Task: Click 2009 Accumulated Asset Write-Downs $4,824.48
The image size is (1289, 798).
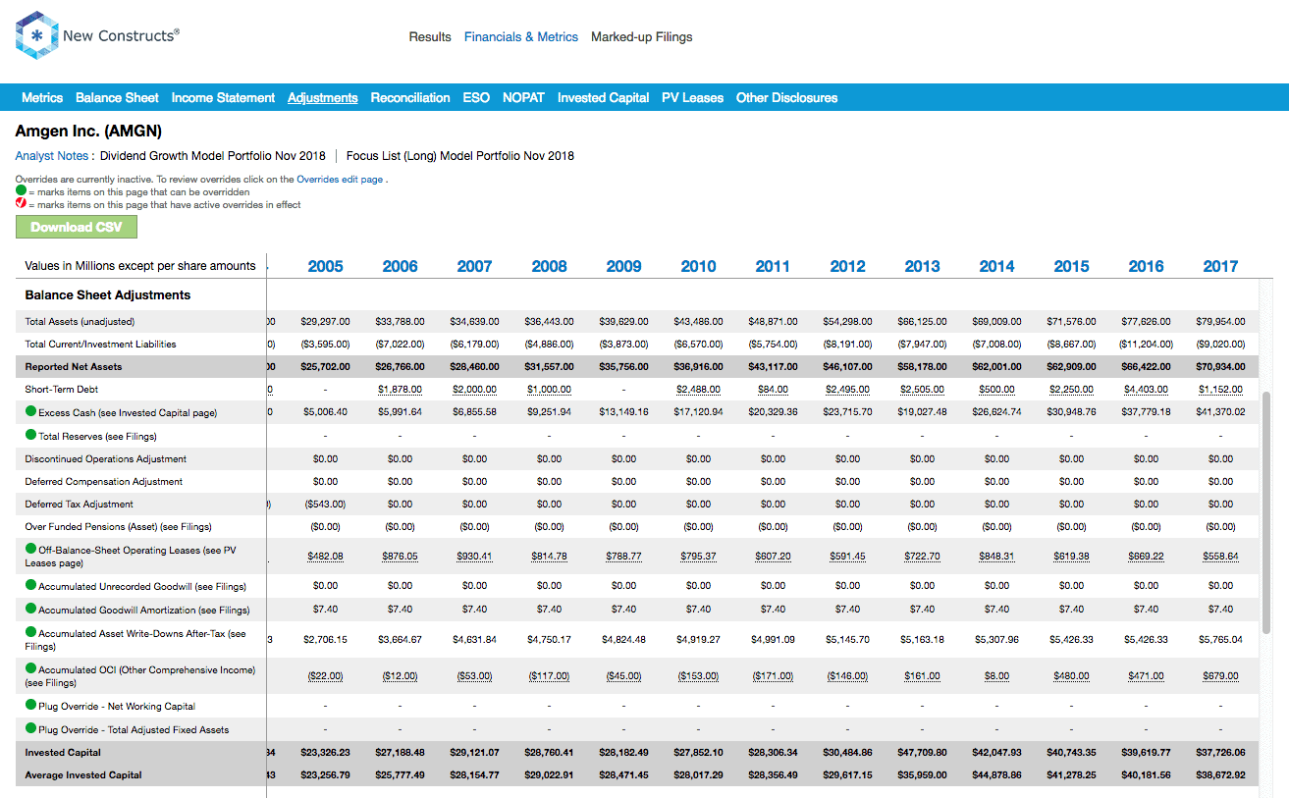Action: pyautogui.click(x=624, y=640)
